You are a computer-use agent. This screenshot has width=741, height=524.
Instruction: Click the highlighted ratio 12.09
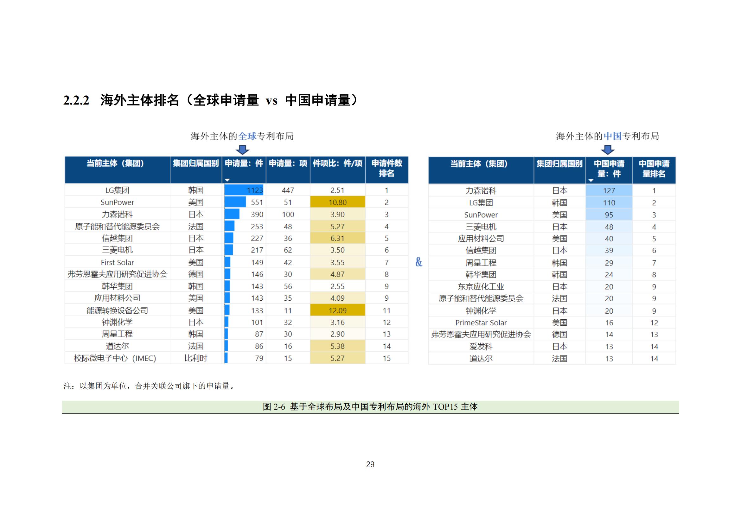click(x=338, y=310)
